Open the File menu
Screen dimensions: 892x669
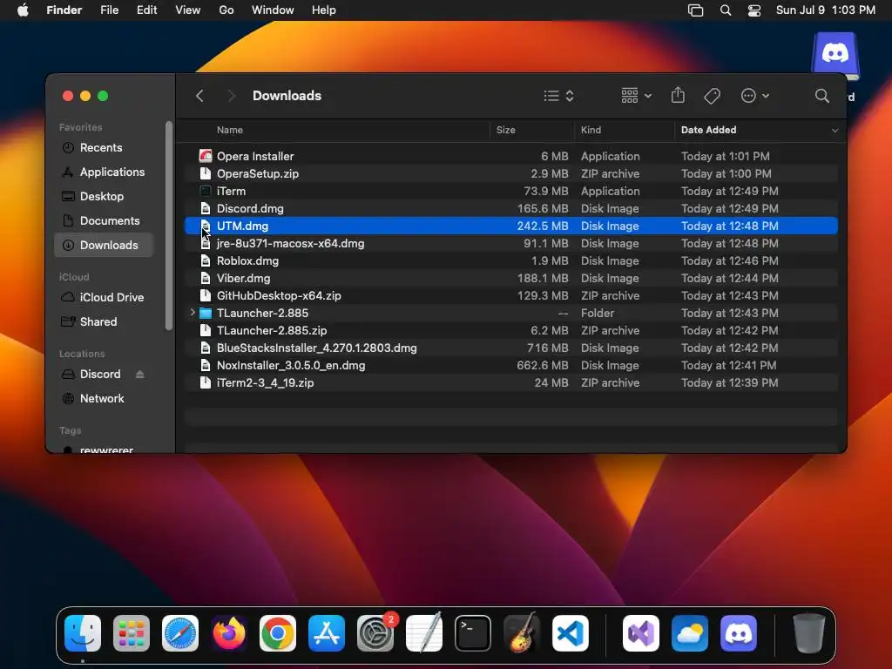tap(109, 10)
